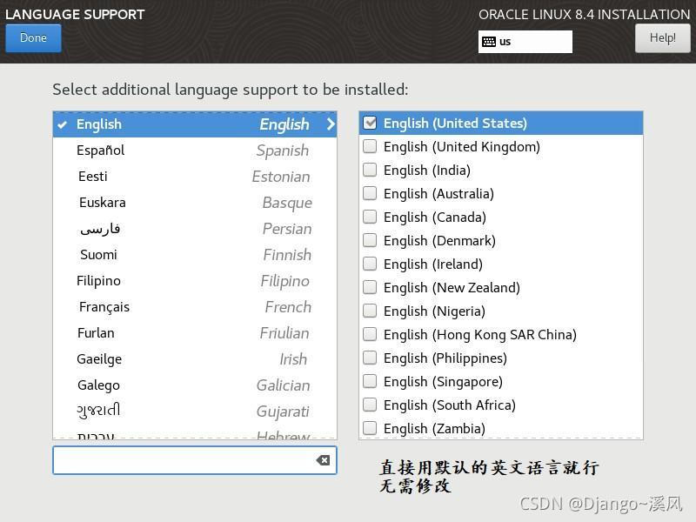Focus the language search input field
The width and height of the screenshot is (696, 522).
click(194, 460)
